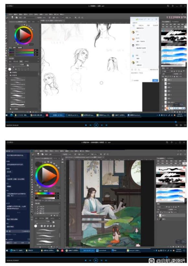Tick the checkbox beside the chat send button
This screenshot has width=188, height=266.
(x=133, y=81)
